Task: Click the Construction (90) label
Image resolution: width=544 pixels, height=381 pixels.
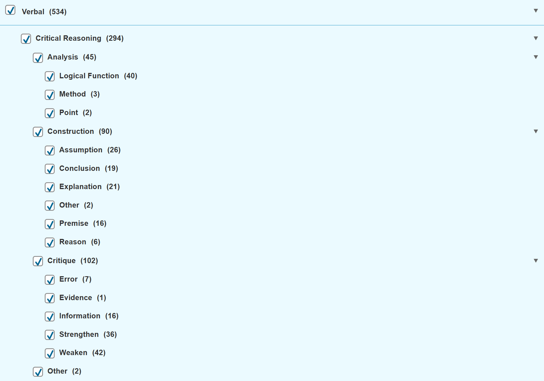Action: coord(80,131)
